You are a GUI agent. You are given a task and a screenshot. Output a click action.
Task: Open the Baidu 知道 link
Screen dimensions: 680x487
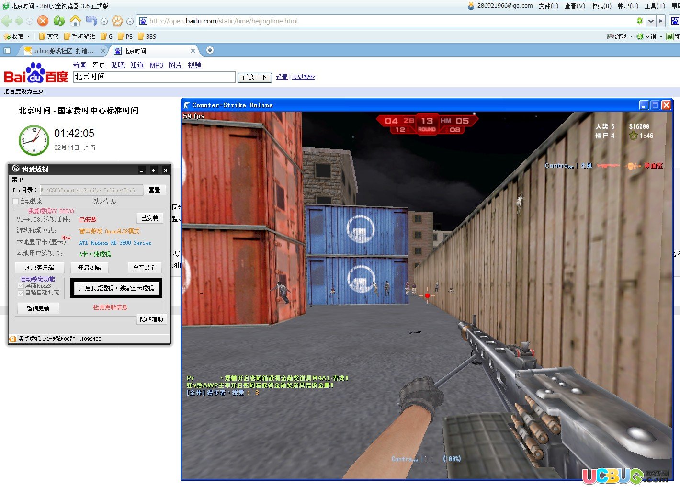(137, 65)
